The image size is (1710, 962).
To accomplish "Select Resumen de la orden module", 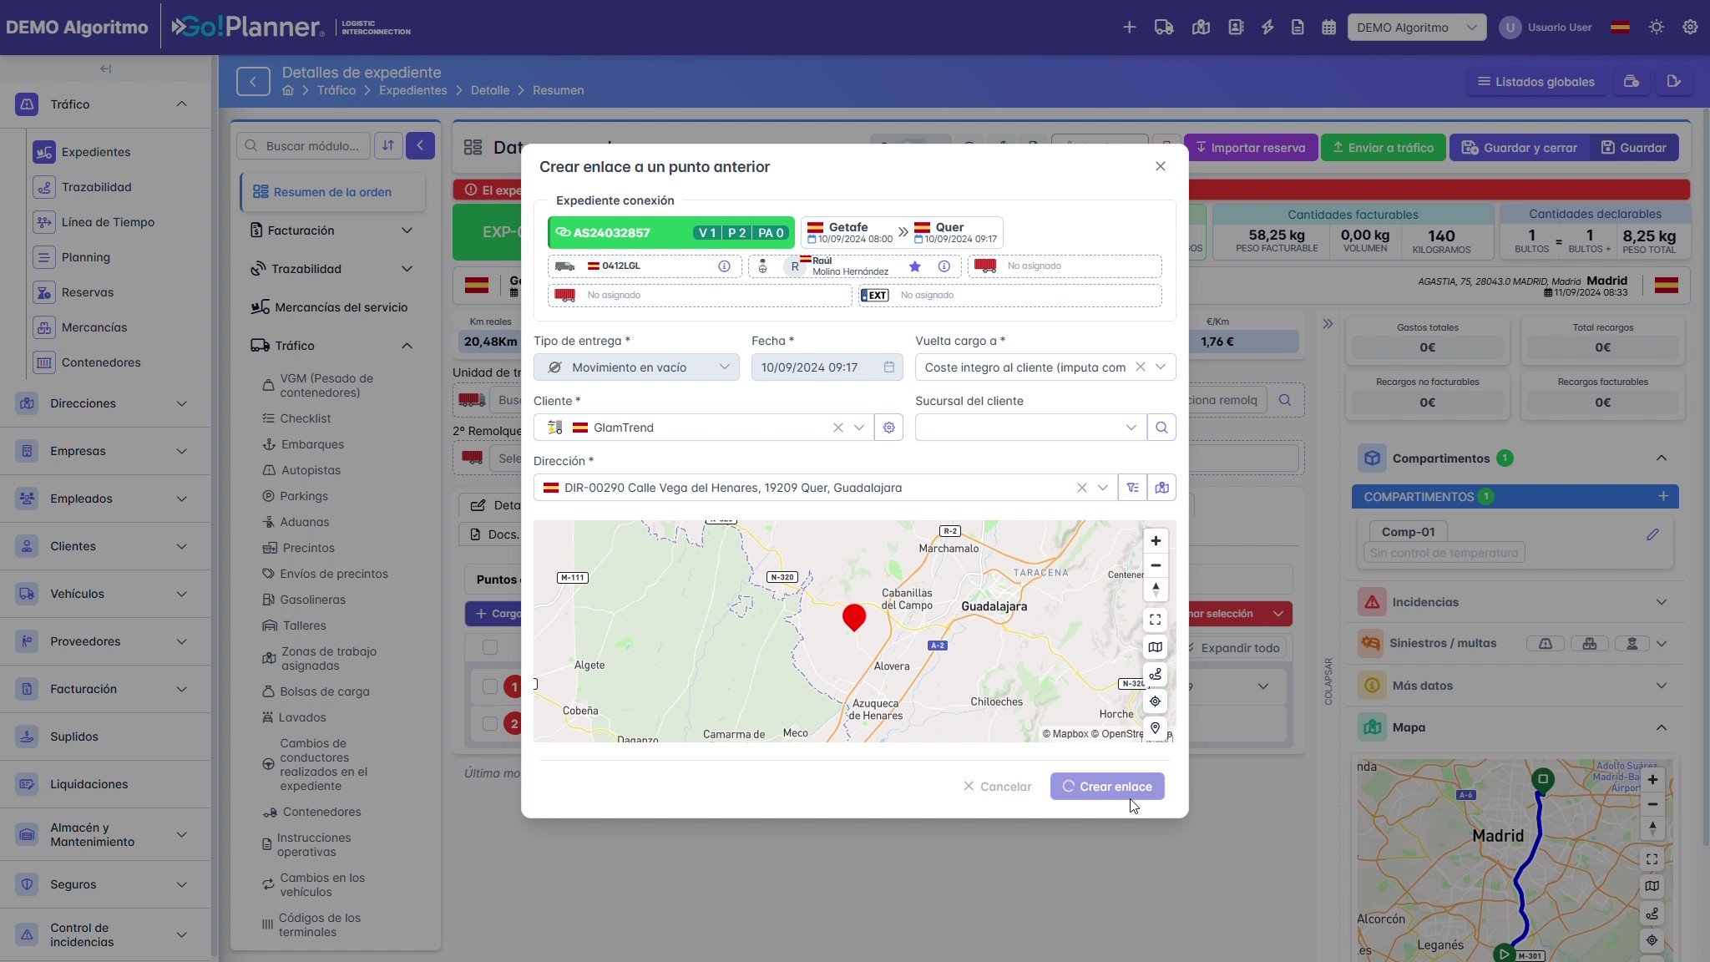I will (333, 192).
